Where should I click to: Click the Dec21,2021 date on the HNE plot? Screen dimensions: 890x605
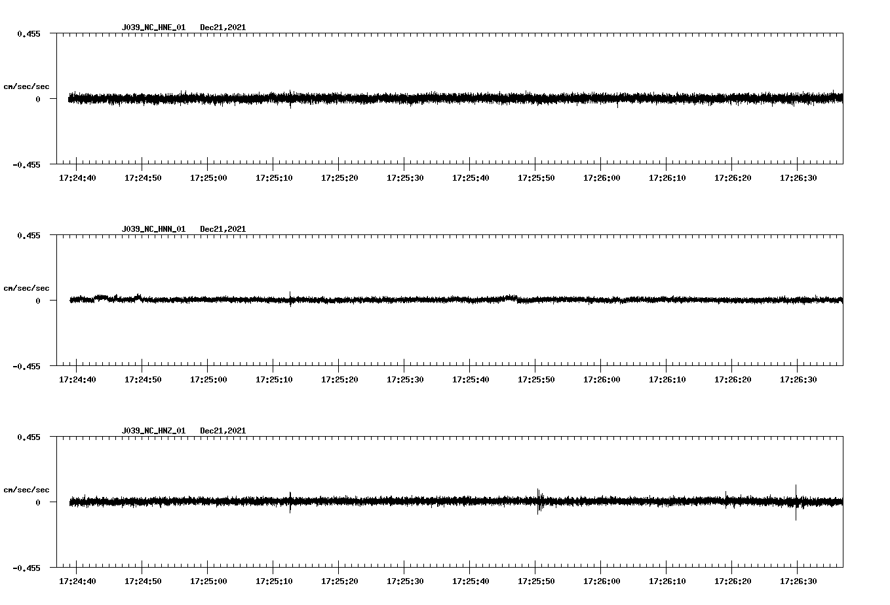point(223,27)
